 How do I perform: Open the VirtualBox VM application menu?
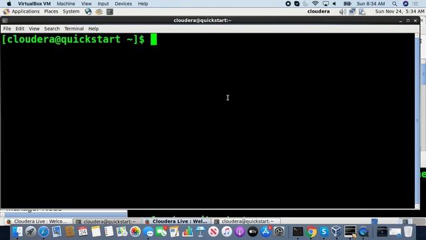point(34,3)
